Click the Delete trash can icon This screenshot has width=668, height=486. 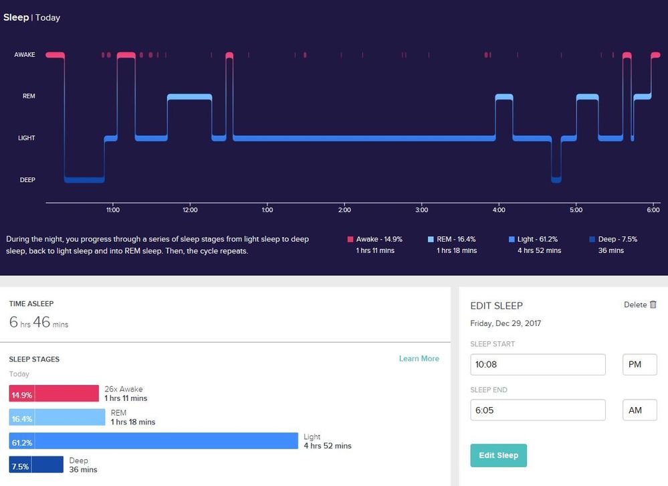click(x=653, y=305)
